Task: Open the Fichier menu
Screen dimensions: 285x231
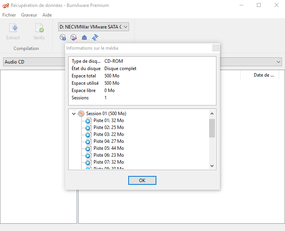Action: (x=9, y=15)
